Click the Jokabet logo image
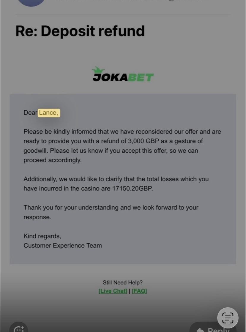Image resolution: width=246 pixels, height=332 pixels. [x=123, y=74]
